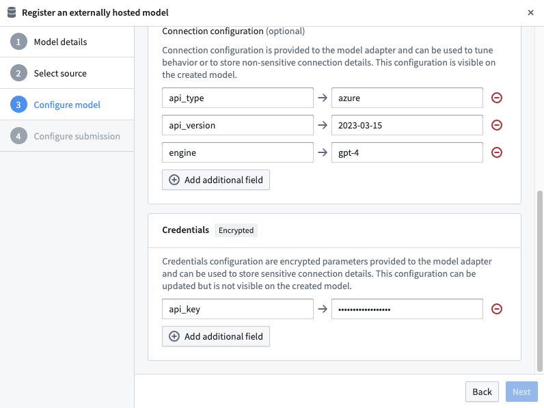The width and height of the screenshot is (544, 408).
Task: Click the step 3 number circle
Action: [x=18, y=105]
